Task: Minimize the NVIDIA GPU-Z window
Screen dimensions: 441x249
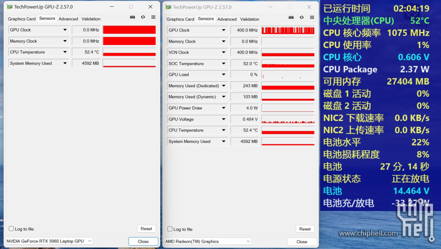Action: [112, 7]
